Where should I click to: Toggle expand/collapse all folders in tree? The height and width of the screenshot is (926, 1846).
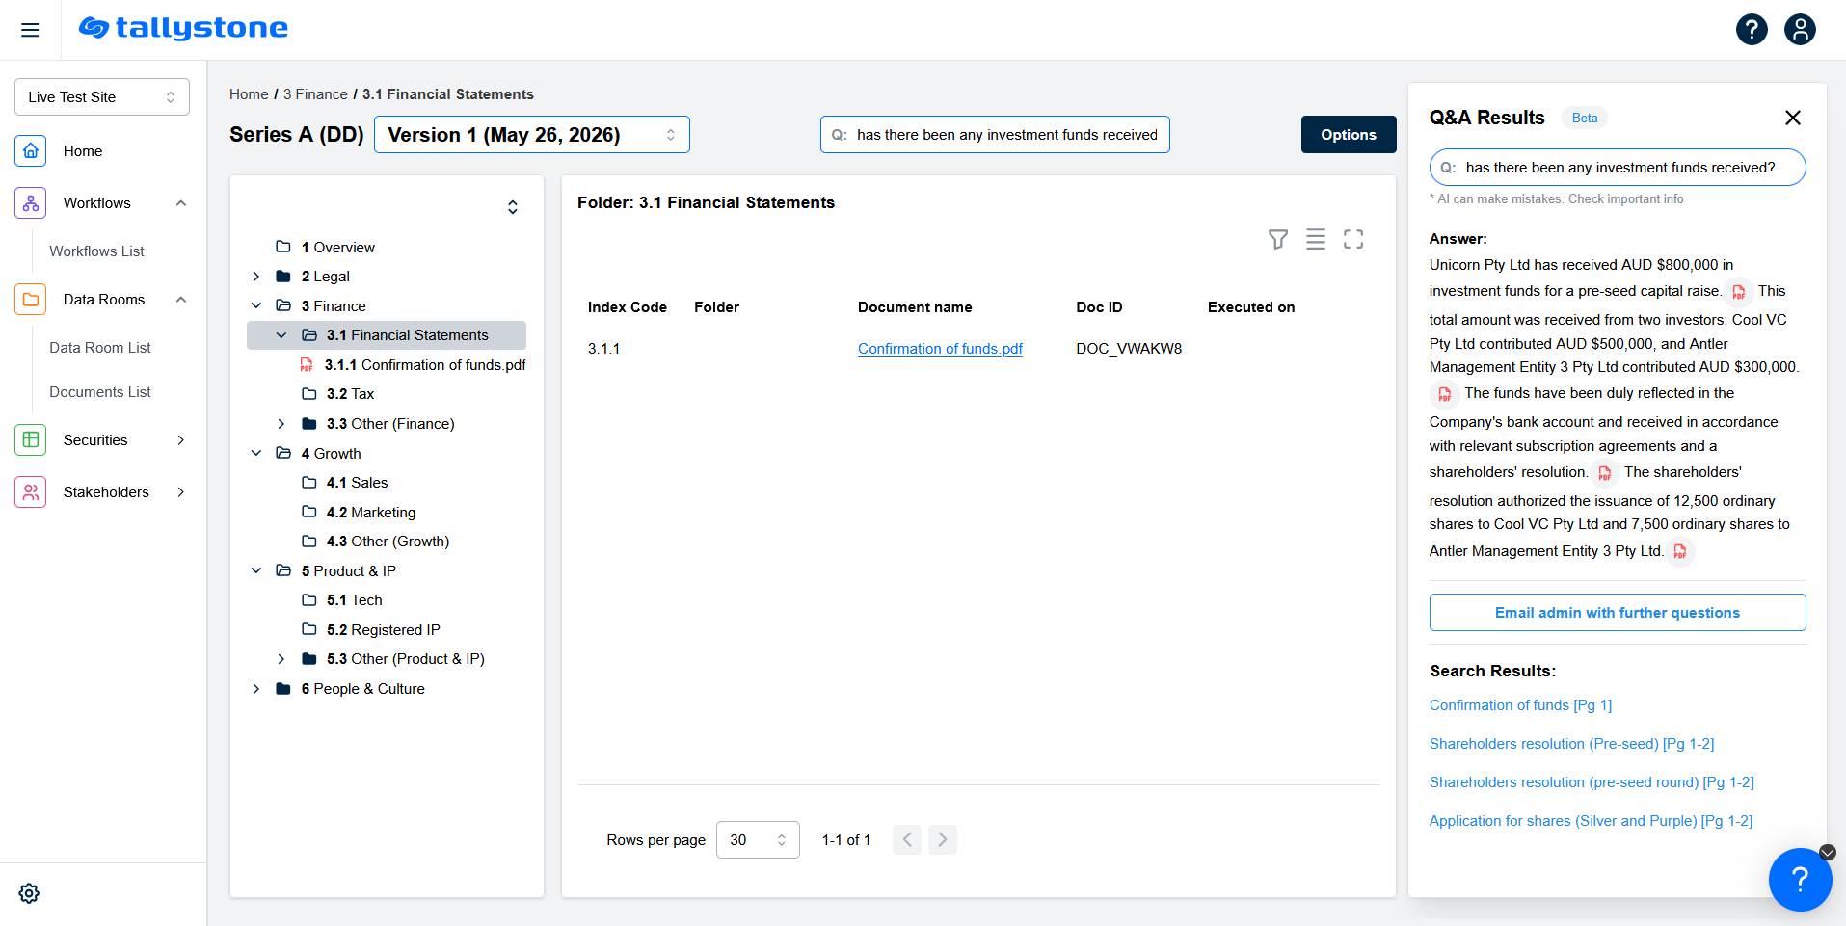pos(513,207)
